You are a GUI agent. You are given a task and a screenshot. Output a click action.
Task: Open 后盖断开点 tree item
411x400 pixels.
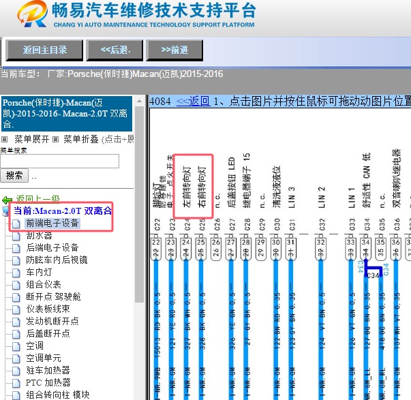(48, 333)
